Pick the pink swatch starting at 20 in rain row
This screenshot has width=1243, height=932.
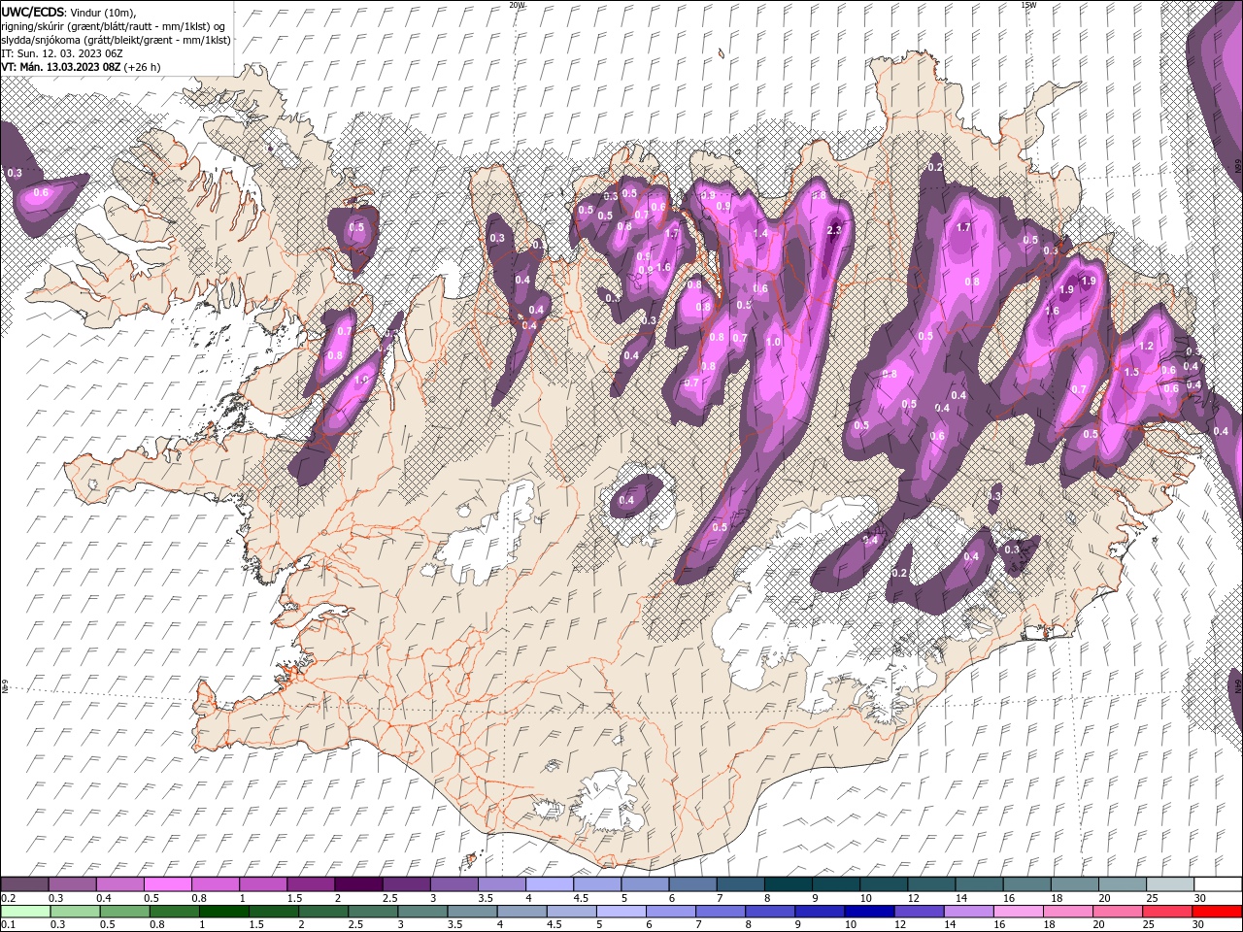click(x=1116, y=912)
